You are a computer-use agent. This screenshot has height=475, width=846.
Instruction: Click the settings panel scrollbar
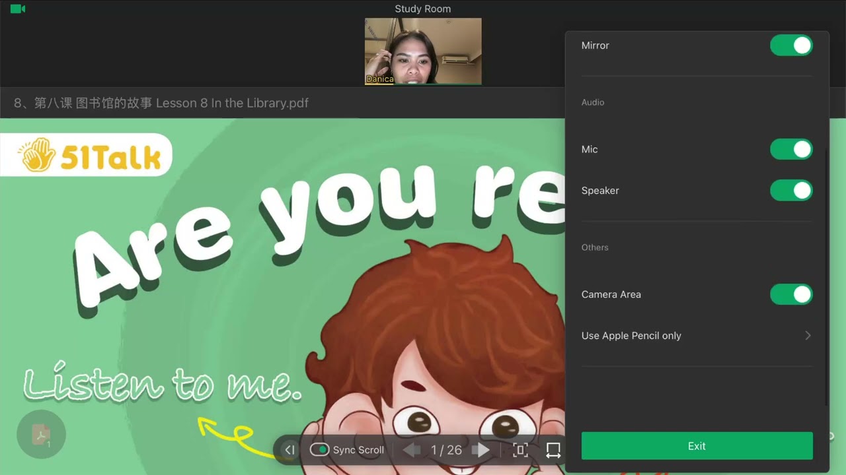point(827,277)
